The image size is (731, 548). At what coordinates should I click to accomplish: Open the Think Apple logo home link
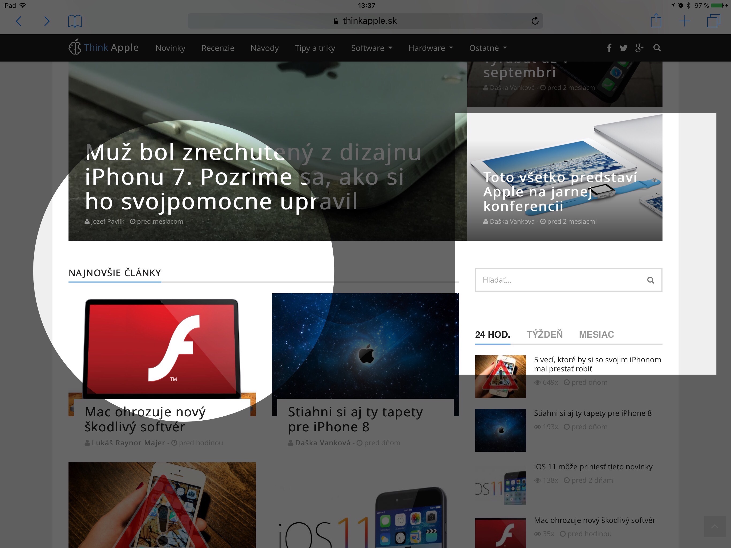pos(104,47)
